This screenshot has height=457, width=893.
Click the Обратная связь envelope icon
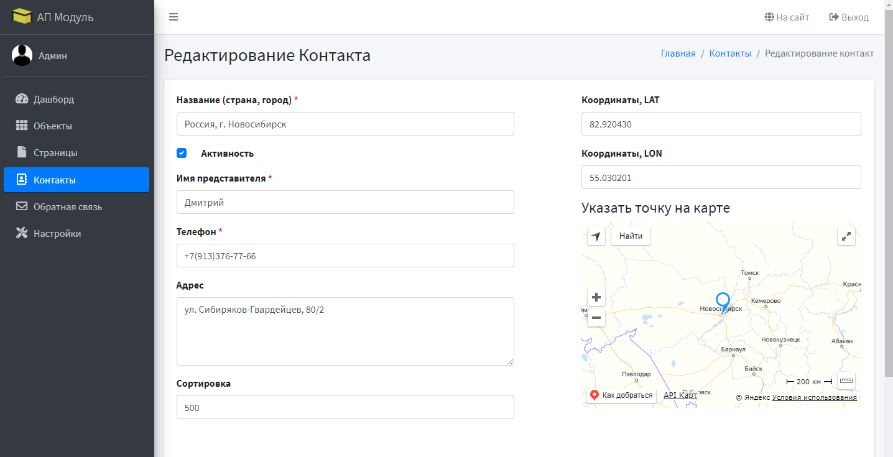[22, 206]
